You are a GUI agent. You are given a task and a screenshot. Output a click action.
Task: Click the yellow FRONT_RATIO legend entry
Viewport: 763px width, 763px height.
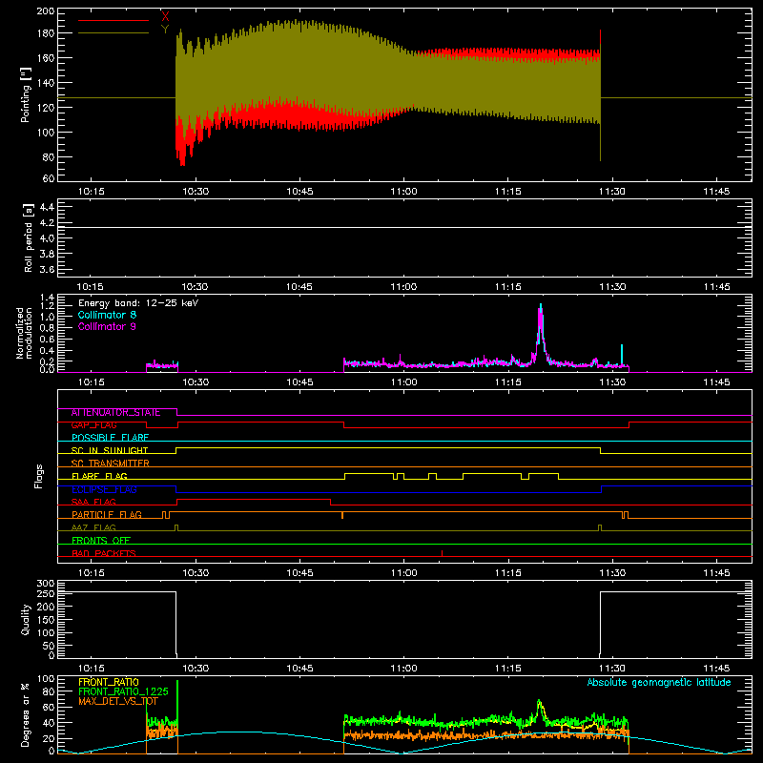109,682
